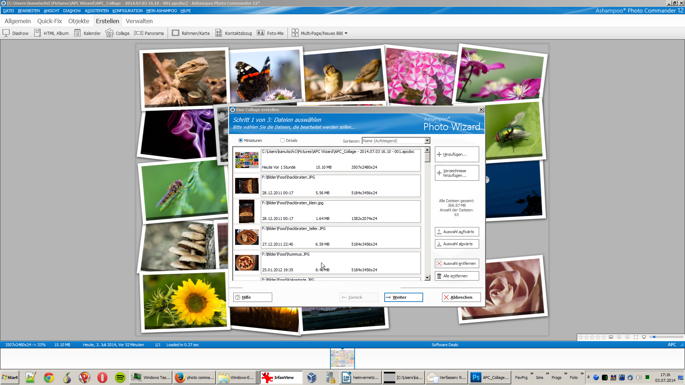Select the hackbraten_teller.JPG thumbnail
Viewport: 685px width, 385px height.
pos(247,237)
